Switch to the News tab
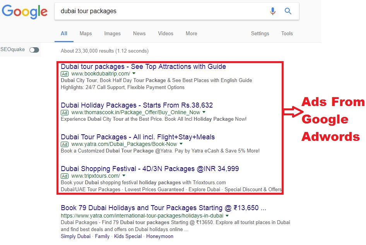The height and width of the screenshot is (245, 366). coord(139,33)
